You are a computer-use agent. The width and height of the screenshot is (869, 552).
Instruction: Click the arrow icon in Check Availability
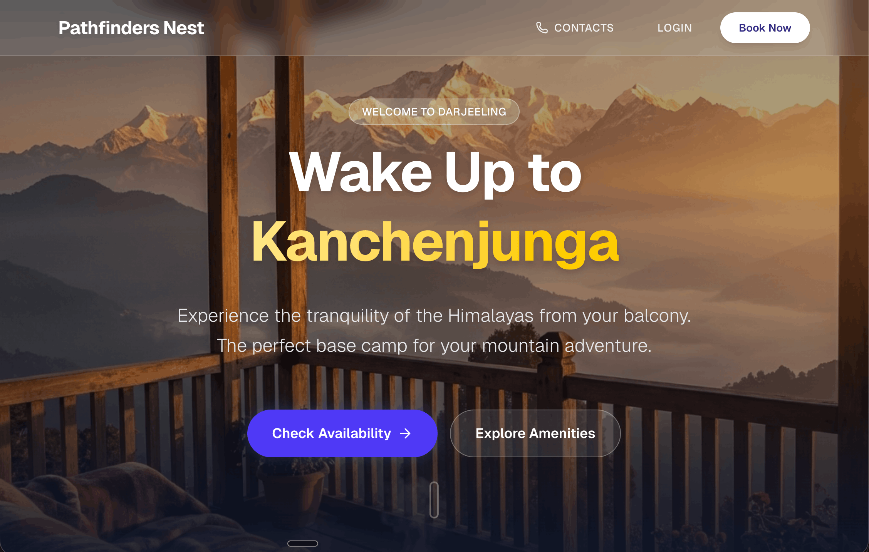pyautogui.click(x=405, y=434)
